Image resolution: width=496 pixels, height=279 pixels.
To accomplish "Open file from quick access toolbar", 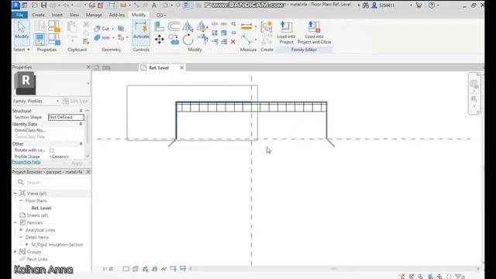I will click(x=34, y=5).
